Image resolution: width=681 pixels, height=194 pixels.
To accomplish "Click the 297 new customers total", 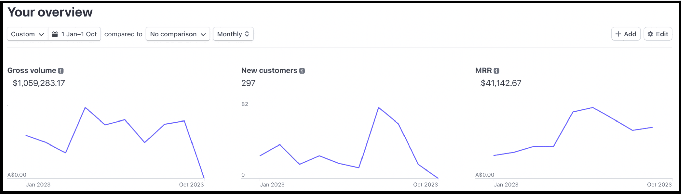I will pyautogui.click(x=248, y=83).
